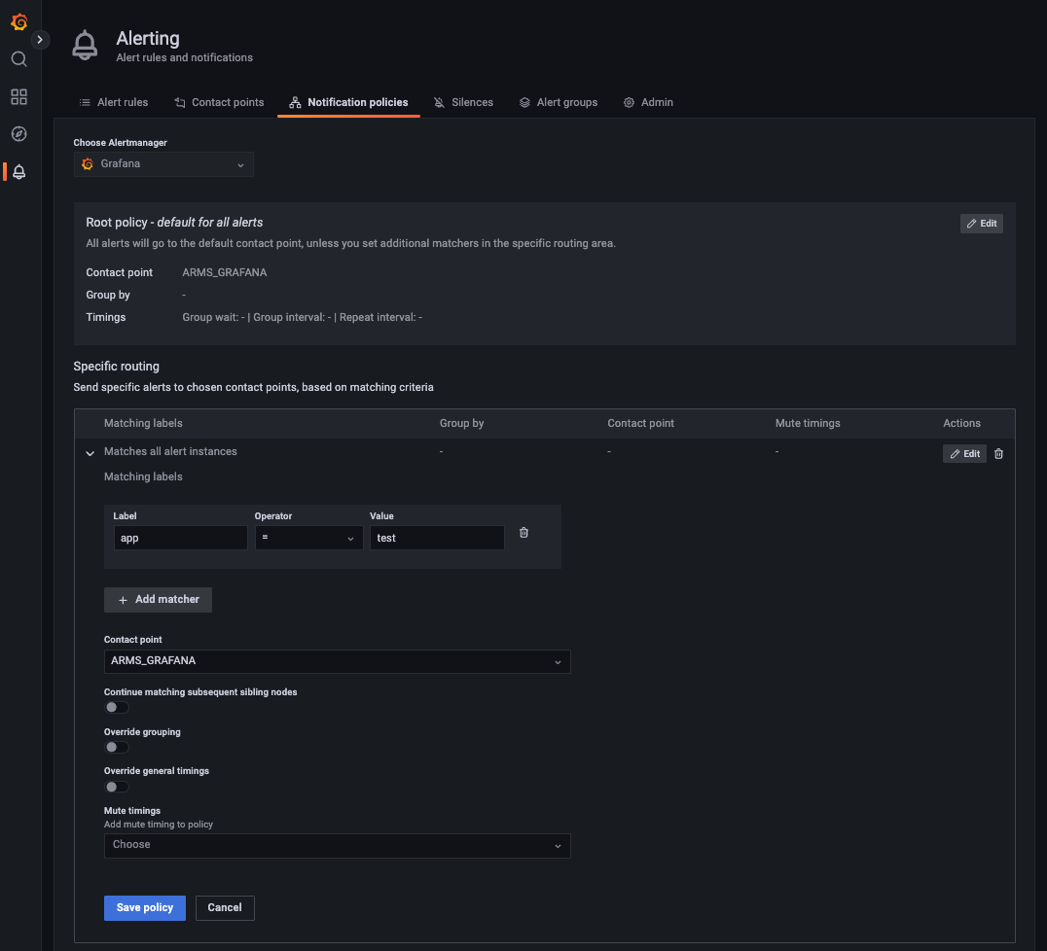This screenshot has width=1047, height=951.
Task: Open the Dashboards grid icon
Action: (18, 97)
